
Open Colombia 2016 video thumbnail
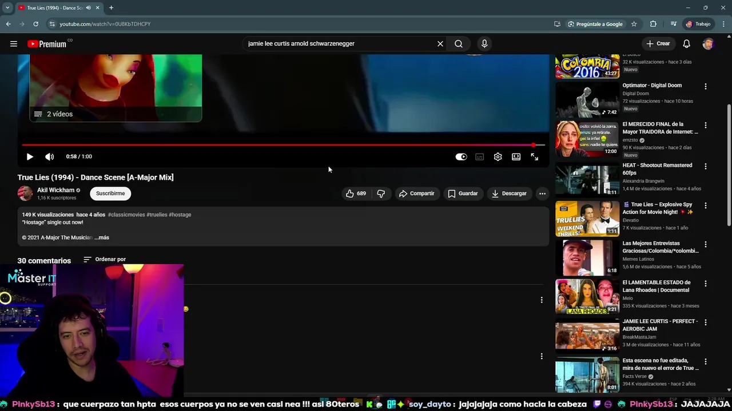click(x=587, y=66)
